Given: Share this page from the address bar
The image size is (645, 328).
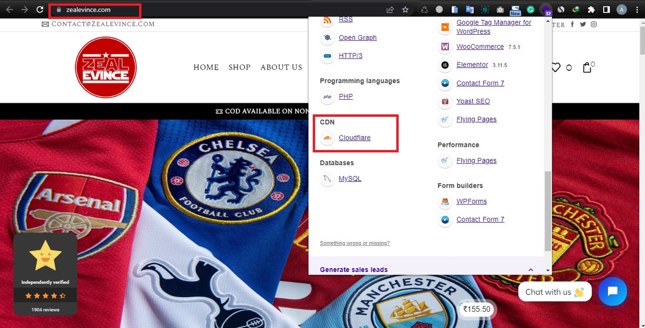Looking at the screenshot, I should (390, 10).
